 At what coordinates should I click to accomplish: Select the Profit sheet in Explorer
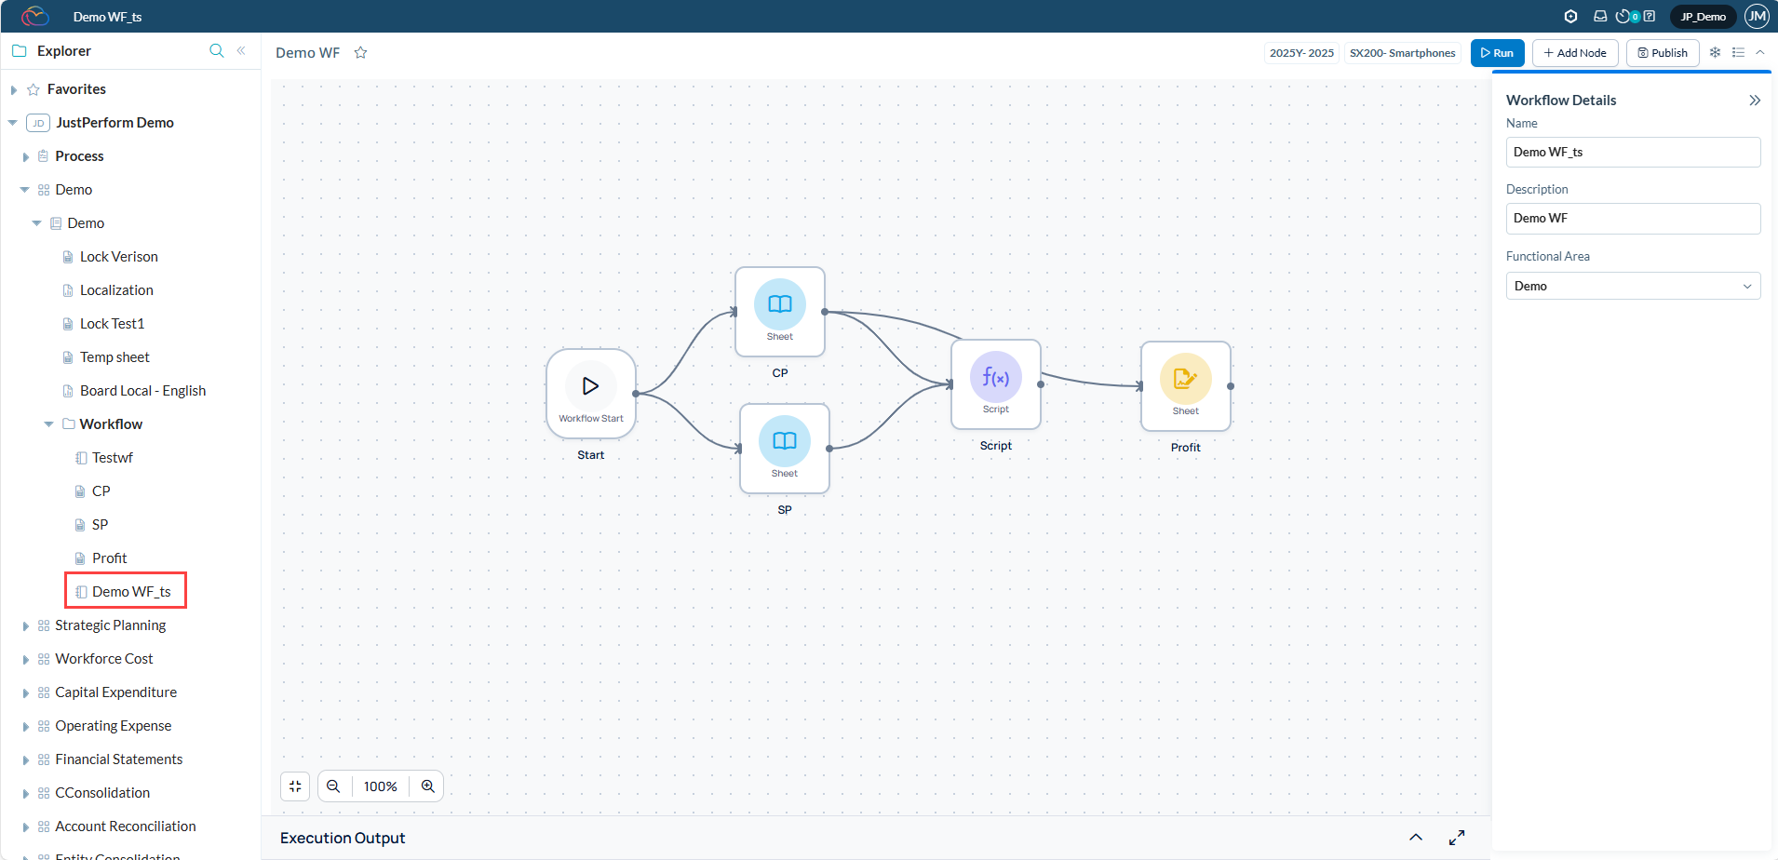109,558
